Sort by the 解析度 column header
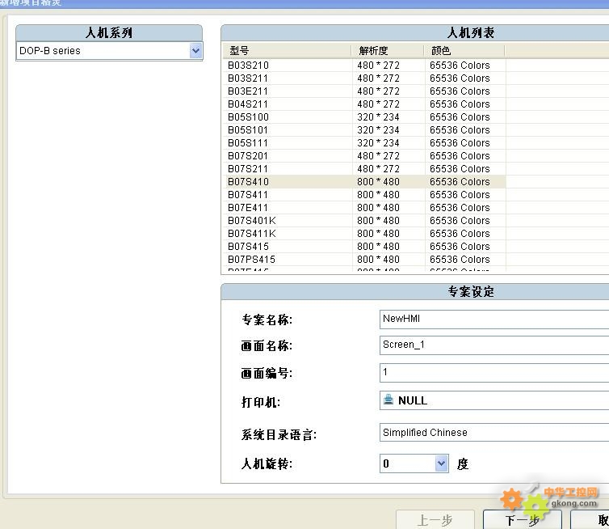 coord(387,51)
